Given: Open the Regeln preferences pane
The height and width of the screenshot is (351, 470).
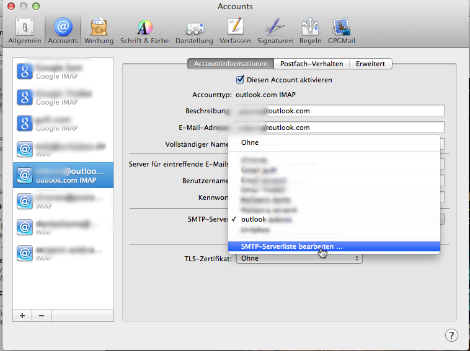Looking at the screenshot, I should [310, 31].
